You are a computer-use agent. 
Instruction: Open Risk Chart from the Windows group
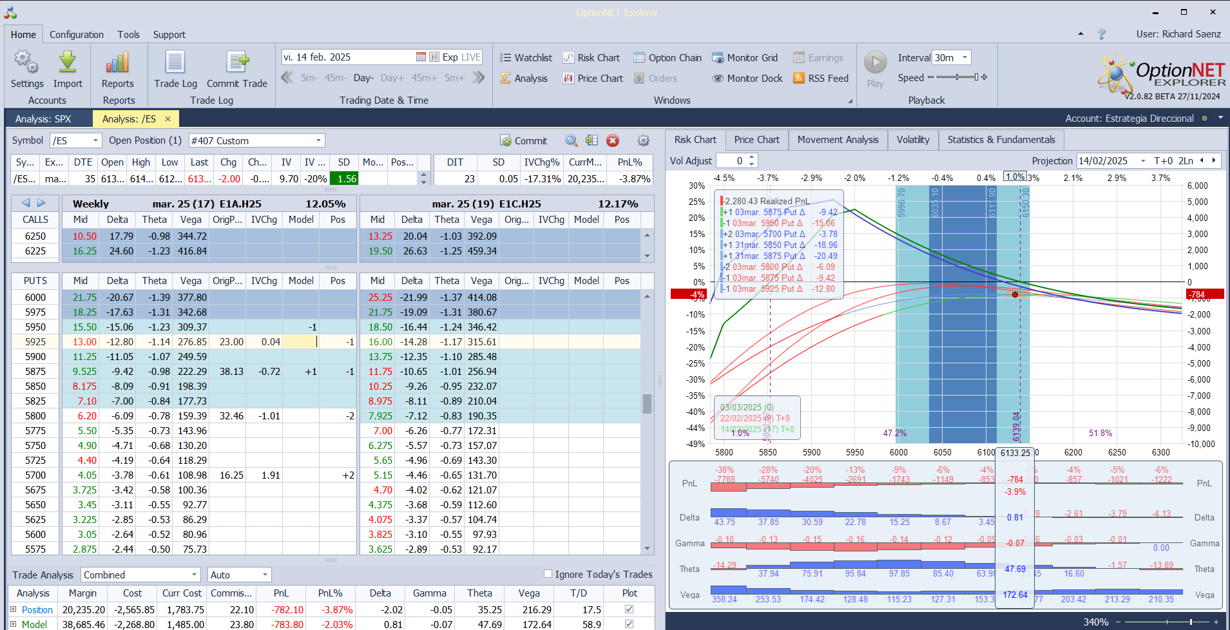click(591, 58)
